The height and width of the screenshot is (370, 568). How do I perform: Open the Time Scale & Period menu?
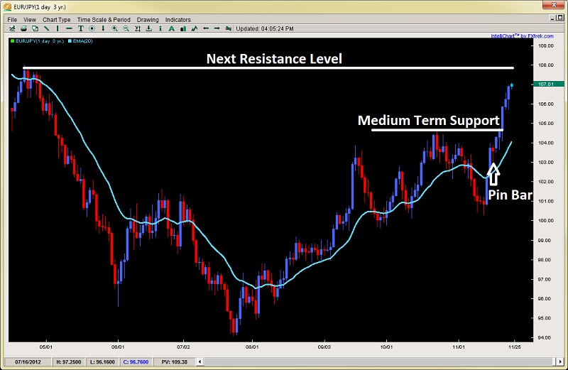(x=104, y=20)
